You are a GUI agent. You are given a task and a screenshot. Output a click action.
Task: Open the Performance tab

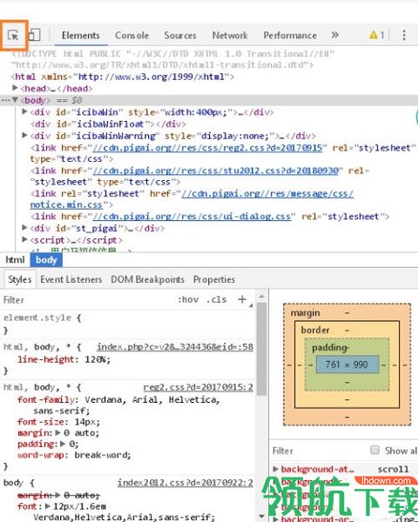click(x=290, y=36)
